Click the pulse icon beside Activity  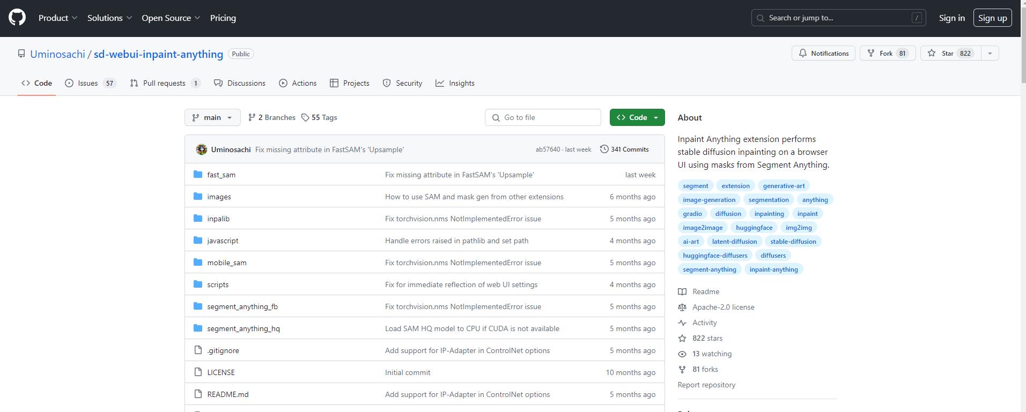(x=682, y=323)
